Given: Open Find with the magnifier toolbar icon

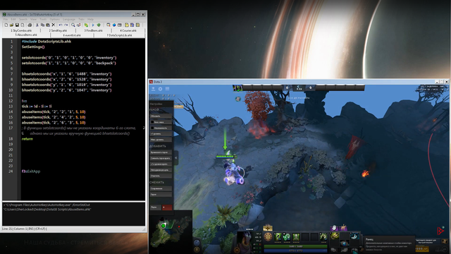Looking at the screenshot, I should pos(73,25).
